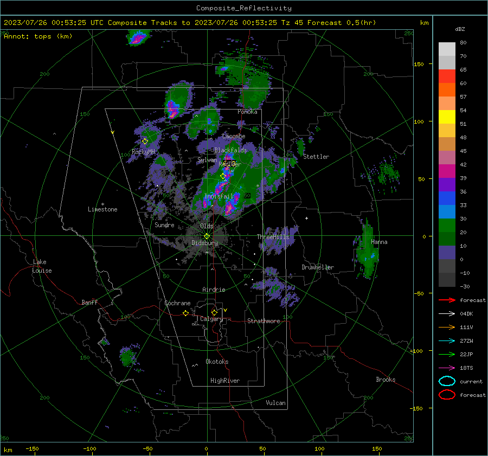
Task: Click the white plus marker north of ThreeHills
Action: tap(306, 218)
